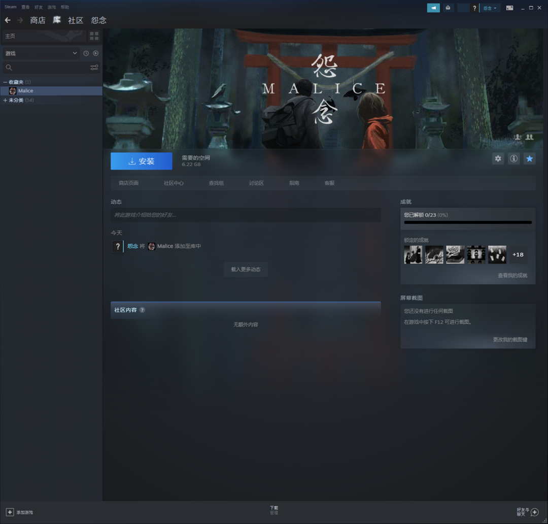The width and height of the screenshot is (548, 524).
Task: Click the back navigation arrow
Action: click(8, 20)
